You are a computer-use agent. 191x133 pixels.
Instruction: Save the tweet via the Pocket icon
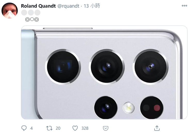(x=106, y=128)
